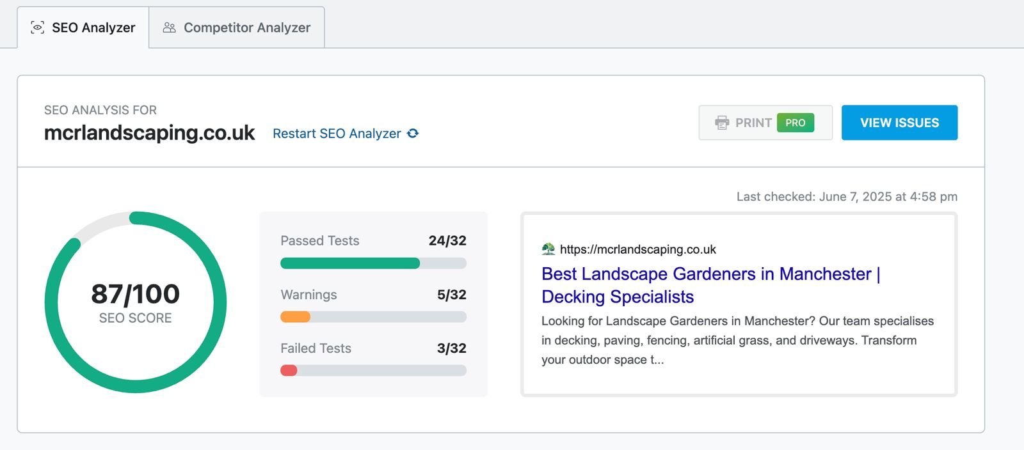Click the Passed Tests label

click(x=320, y=241)
